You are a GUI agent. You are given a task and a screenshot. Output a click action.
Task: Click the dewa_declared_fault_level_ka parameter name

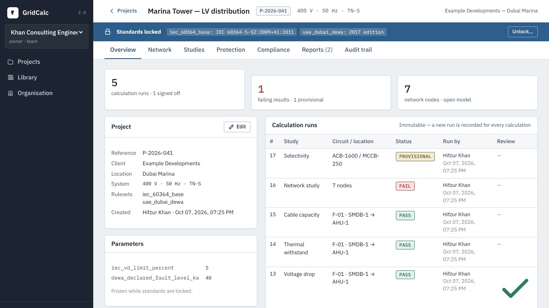tap(155, 278)
